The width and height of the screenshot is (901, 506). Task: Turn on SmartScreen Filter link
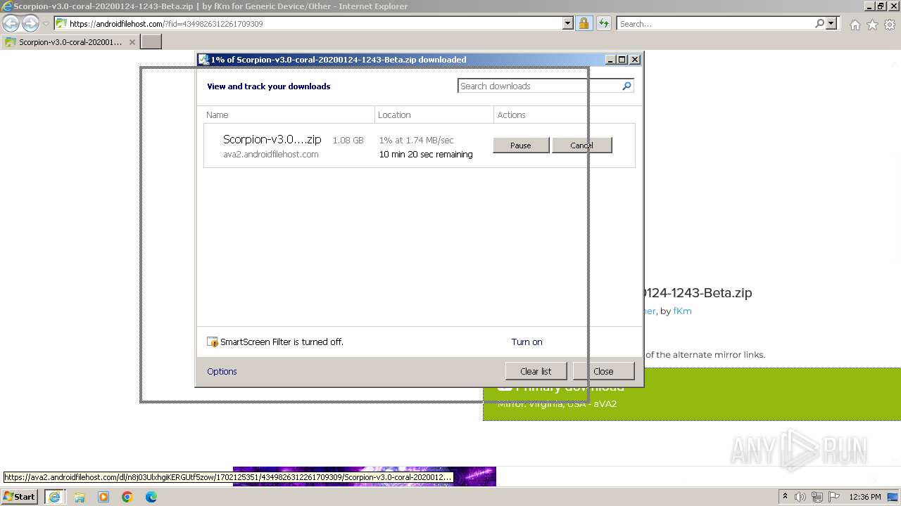527,342
